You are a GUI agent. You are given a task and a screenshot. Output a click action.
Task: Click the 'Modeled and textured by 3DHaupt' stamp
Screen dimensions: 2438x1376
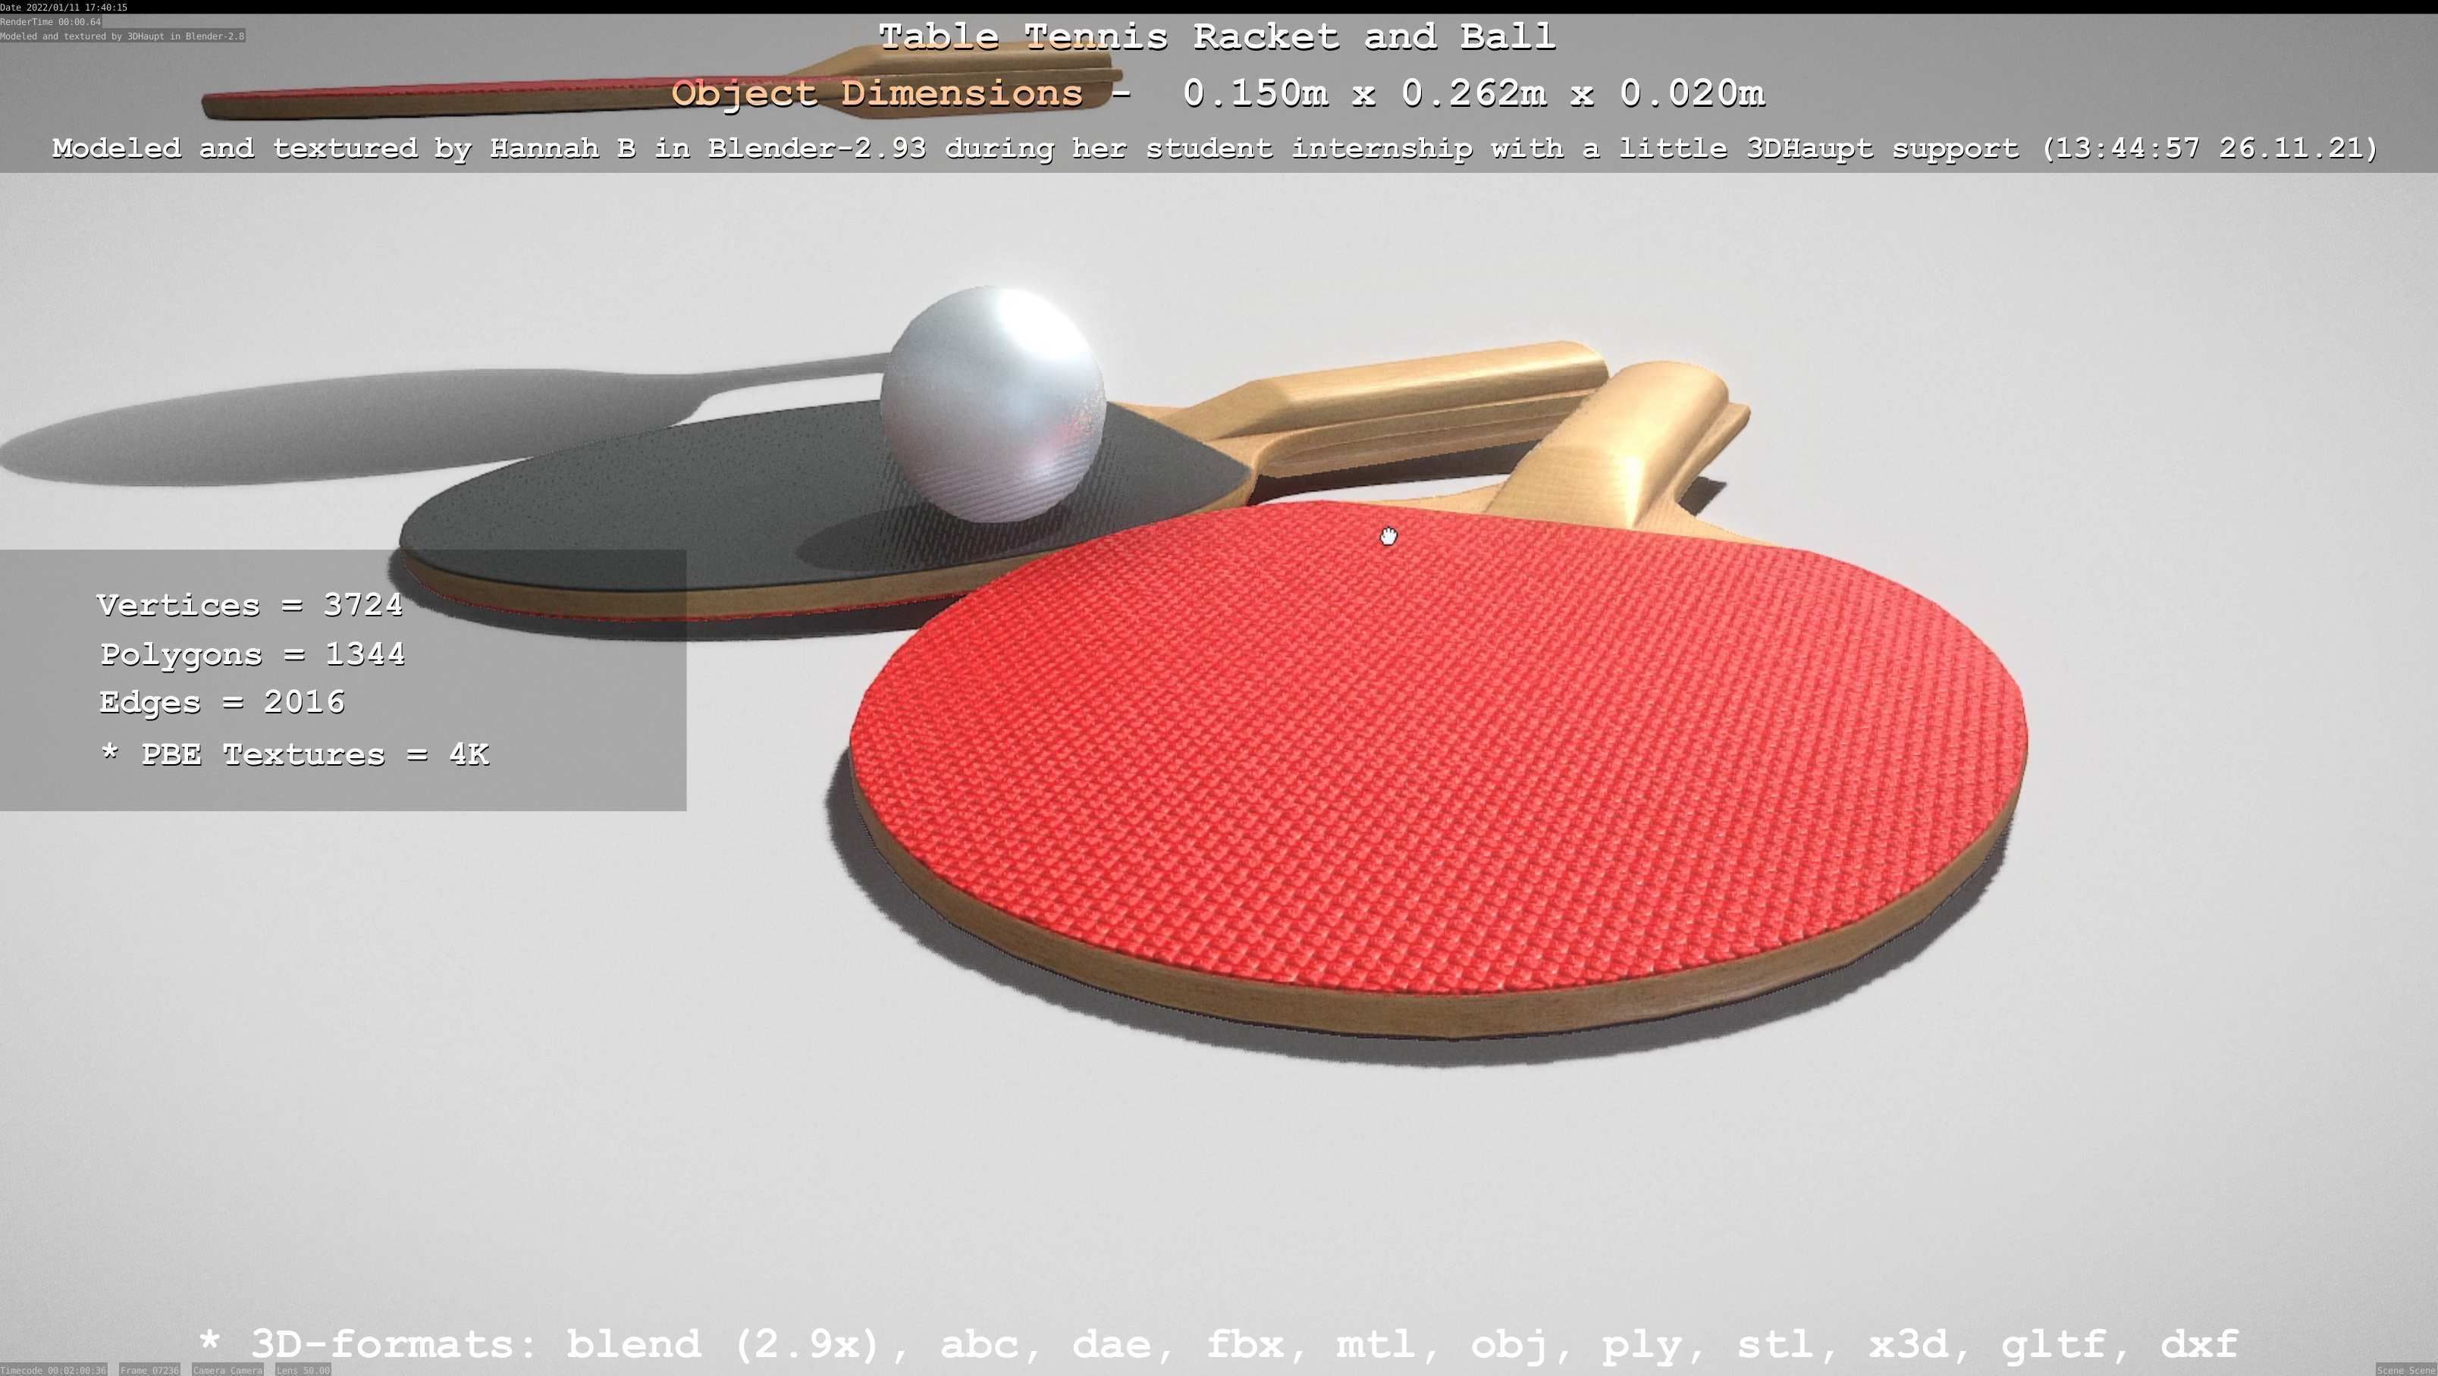pos(122,36)
